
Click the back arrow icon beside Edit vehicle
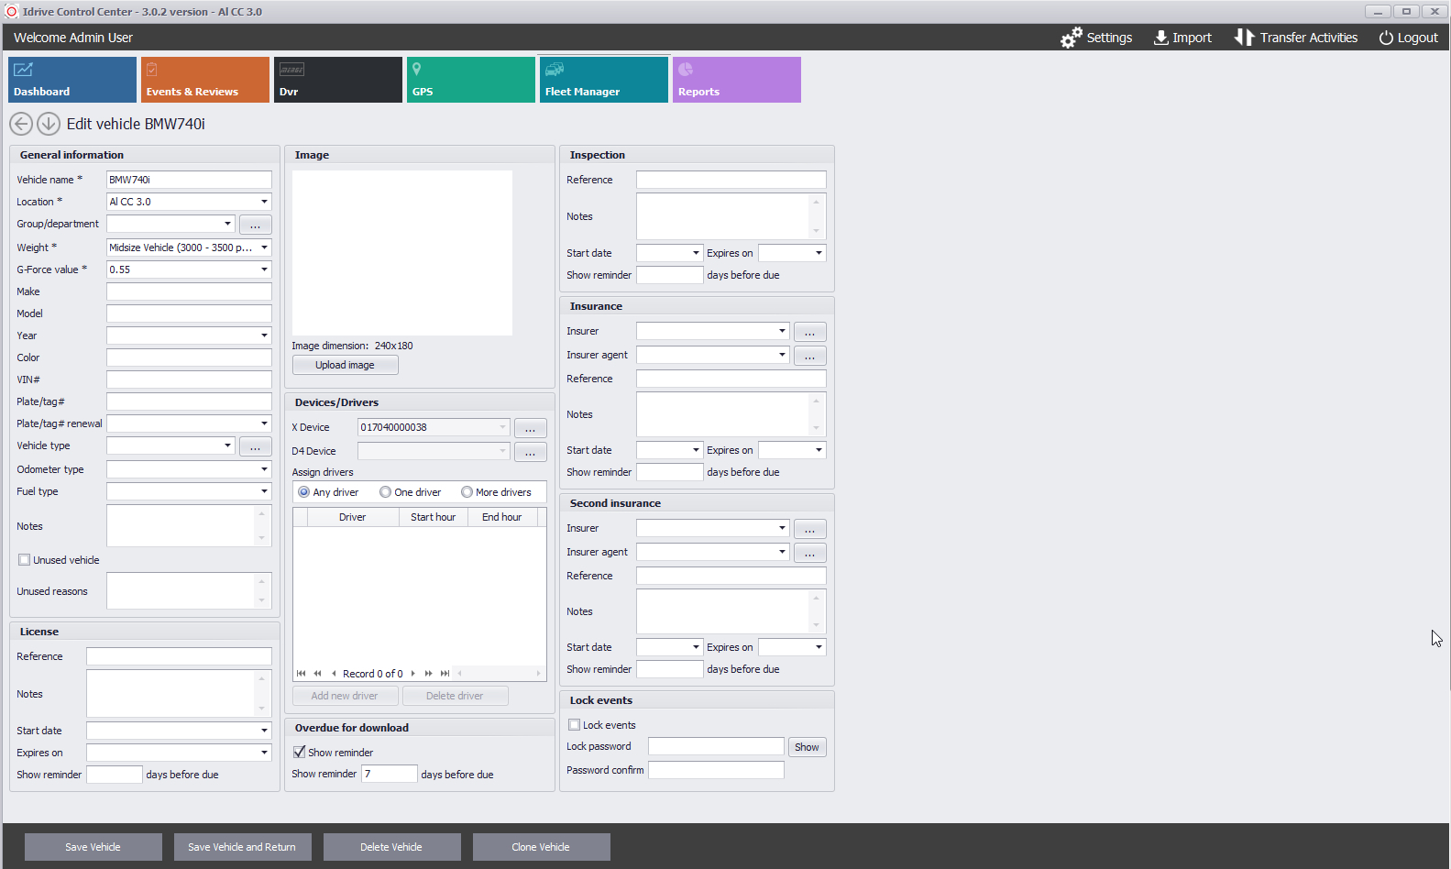[x=21, y=124]
